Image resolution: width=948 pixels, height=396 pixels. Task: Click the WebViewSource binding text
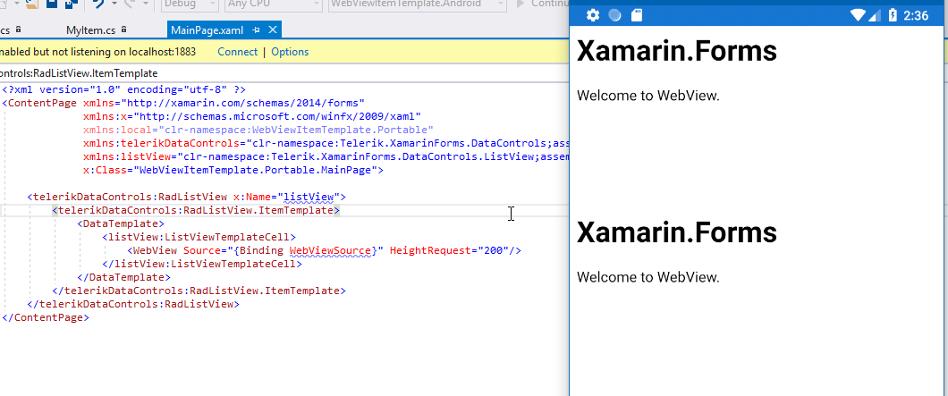(x=330, y=250)
